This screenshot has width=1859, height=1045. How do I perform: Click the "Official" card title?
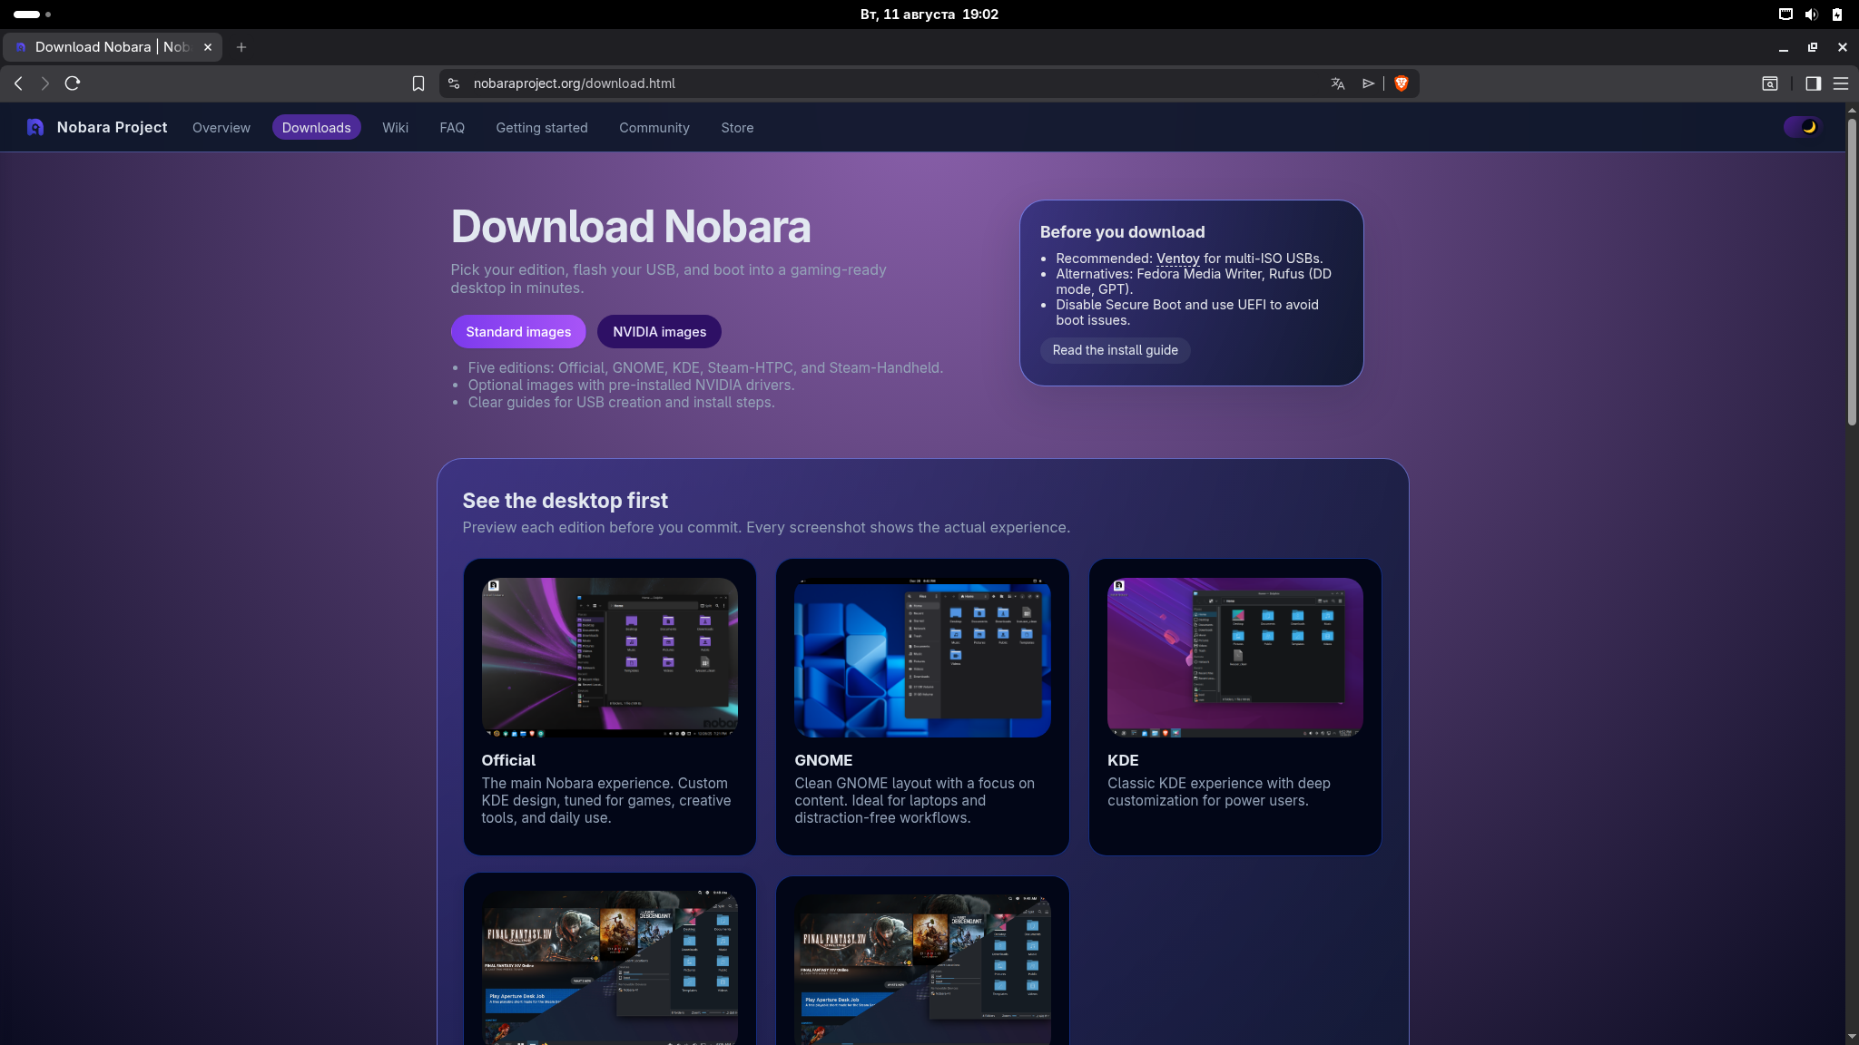[x=508, y=760]
